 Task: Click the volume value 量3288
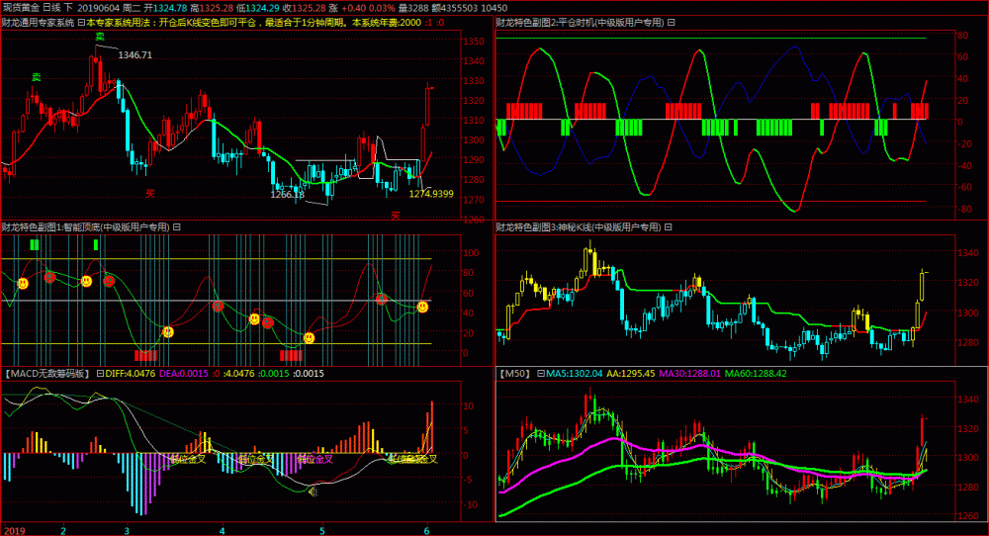tap(413, 8)
